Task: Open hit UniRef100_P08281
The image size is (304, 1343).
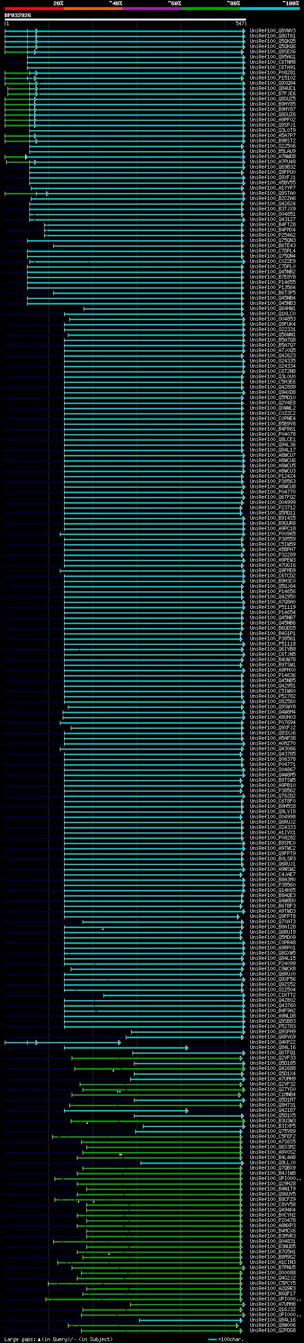Action: (x=272, y=73)
